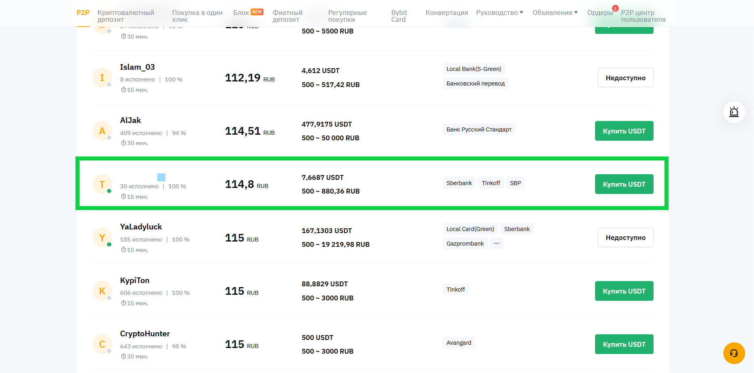This screenshot has height=373, width=754.
Task: Buy USDT from AlJak
Action: pyautogui.click(x=624, y=131)
